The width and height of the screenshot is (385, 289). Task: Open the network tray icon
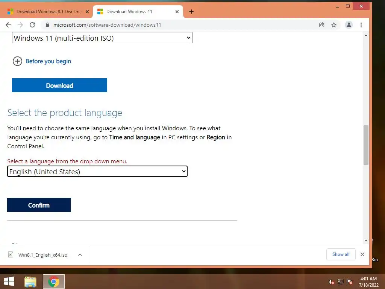tap(340, 282)
